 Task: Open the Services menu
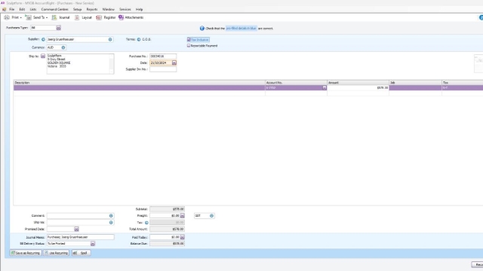125,10
